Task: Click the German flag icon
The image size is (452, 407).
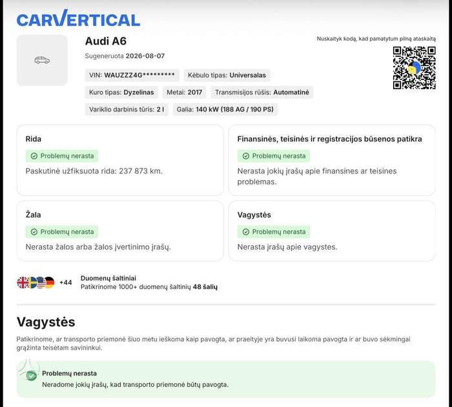Action: (x=50, y=283)
